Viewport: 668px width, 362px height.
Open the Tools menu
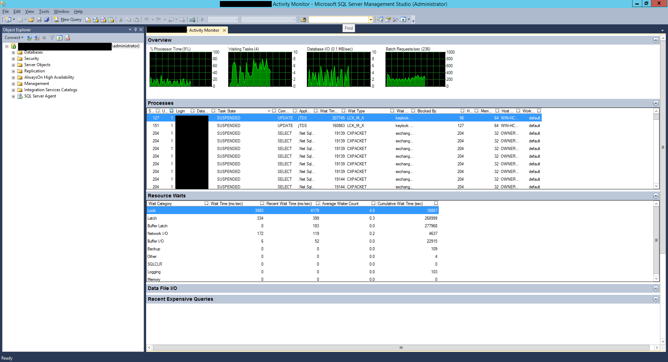click(44, 11)
